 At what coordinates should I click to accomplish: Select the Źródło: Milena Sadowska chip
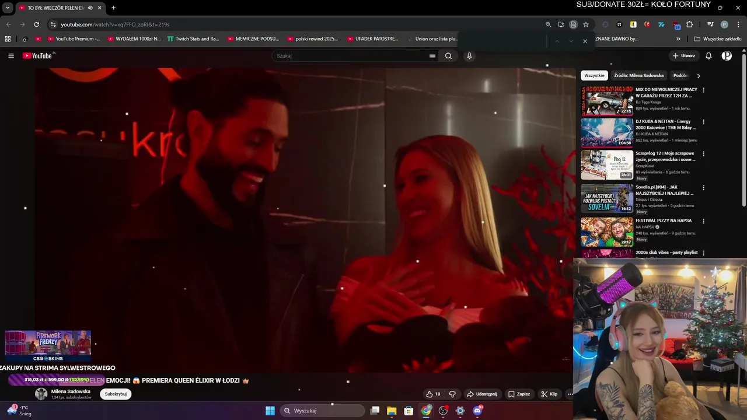(638, 76)
